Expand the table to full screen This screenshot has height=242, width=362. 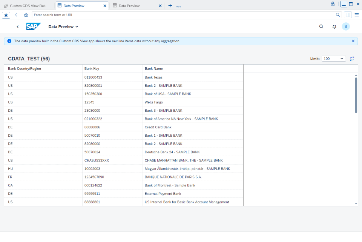tap(352, 59)
